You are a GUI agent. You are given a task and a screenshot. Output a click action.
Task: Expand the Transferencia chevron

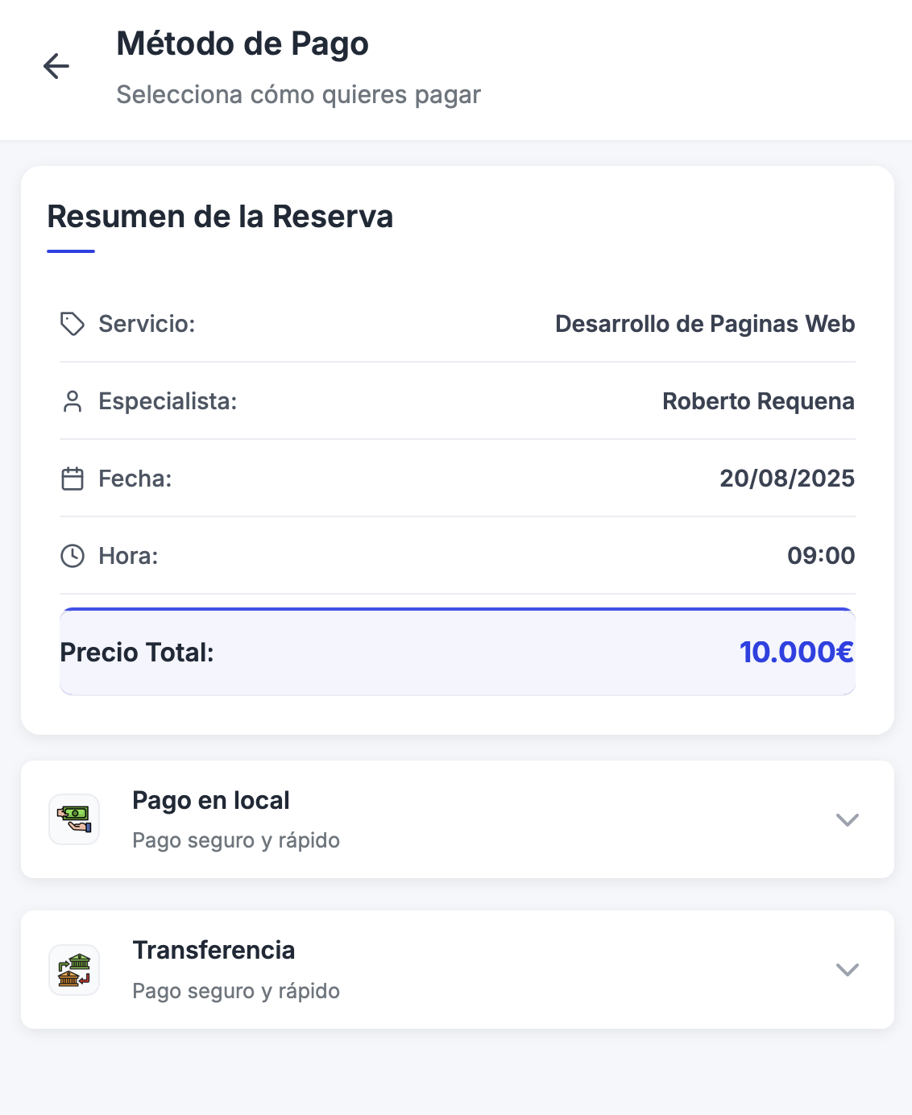pyautogui.click(x=847, y=970)
